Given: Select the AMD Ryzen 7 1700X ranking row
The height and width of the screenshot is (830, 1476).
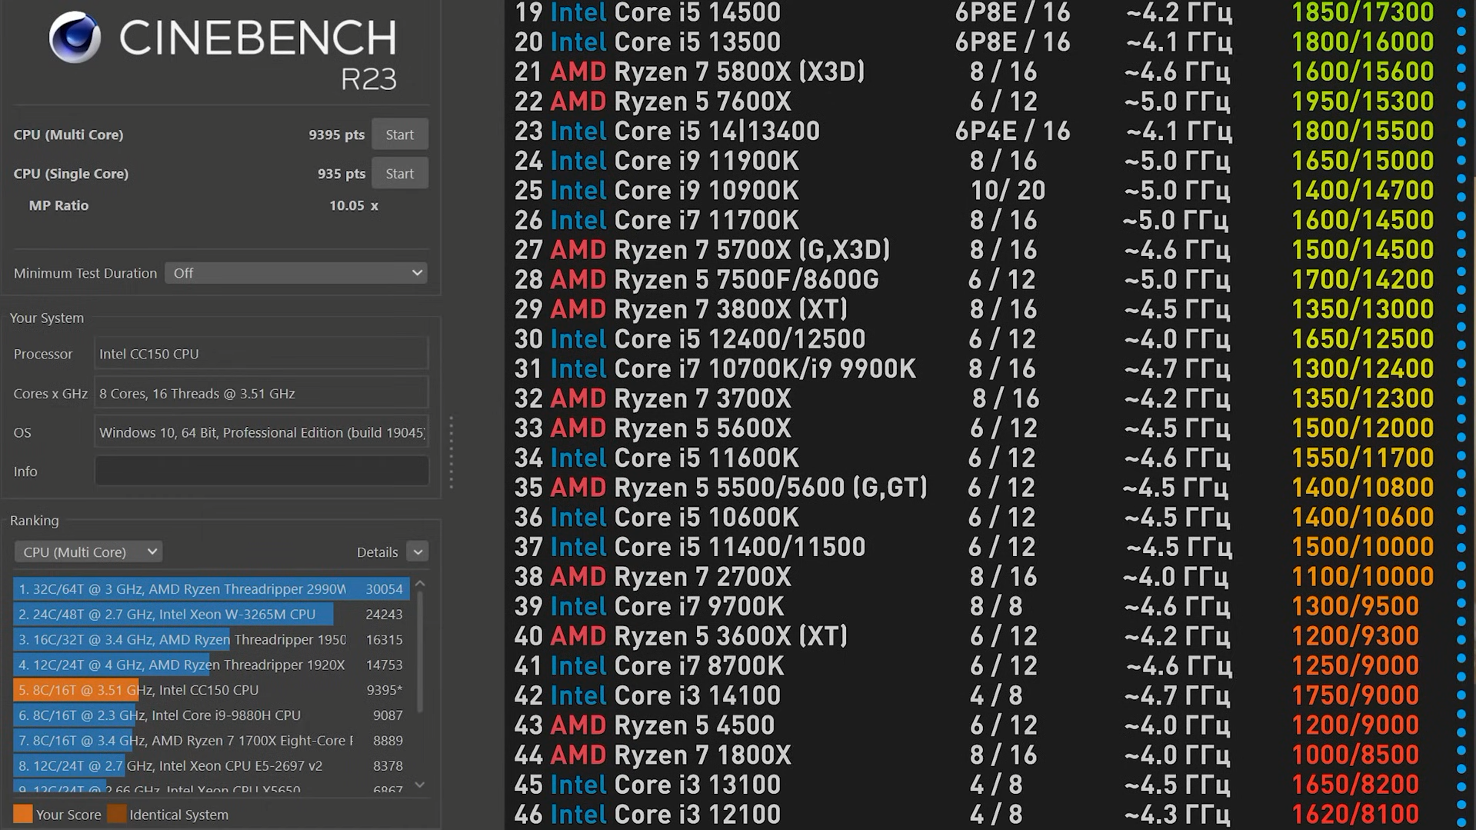Looking at the screenshot, I should point(211,741).
